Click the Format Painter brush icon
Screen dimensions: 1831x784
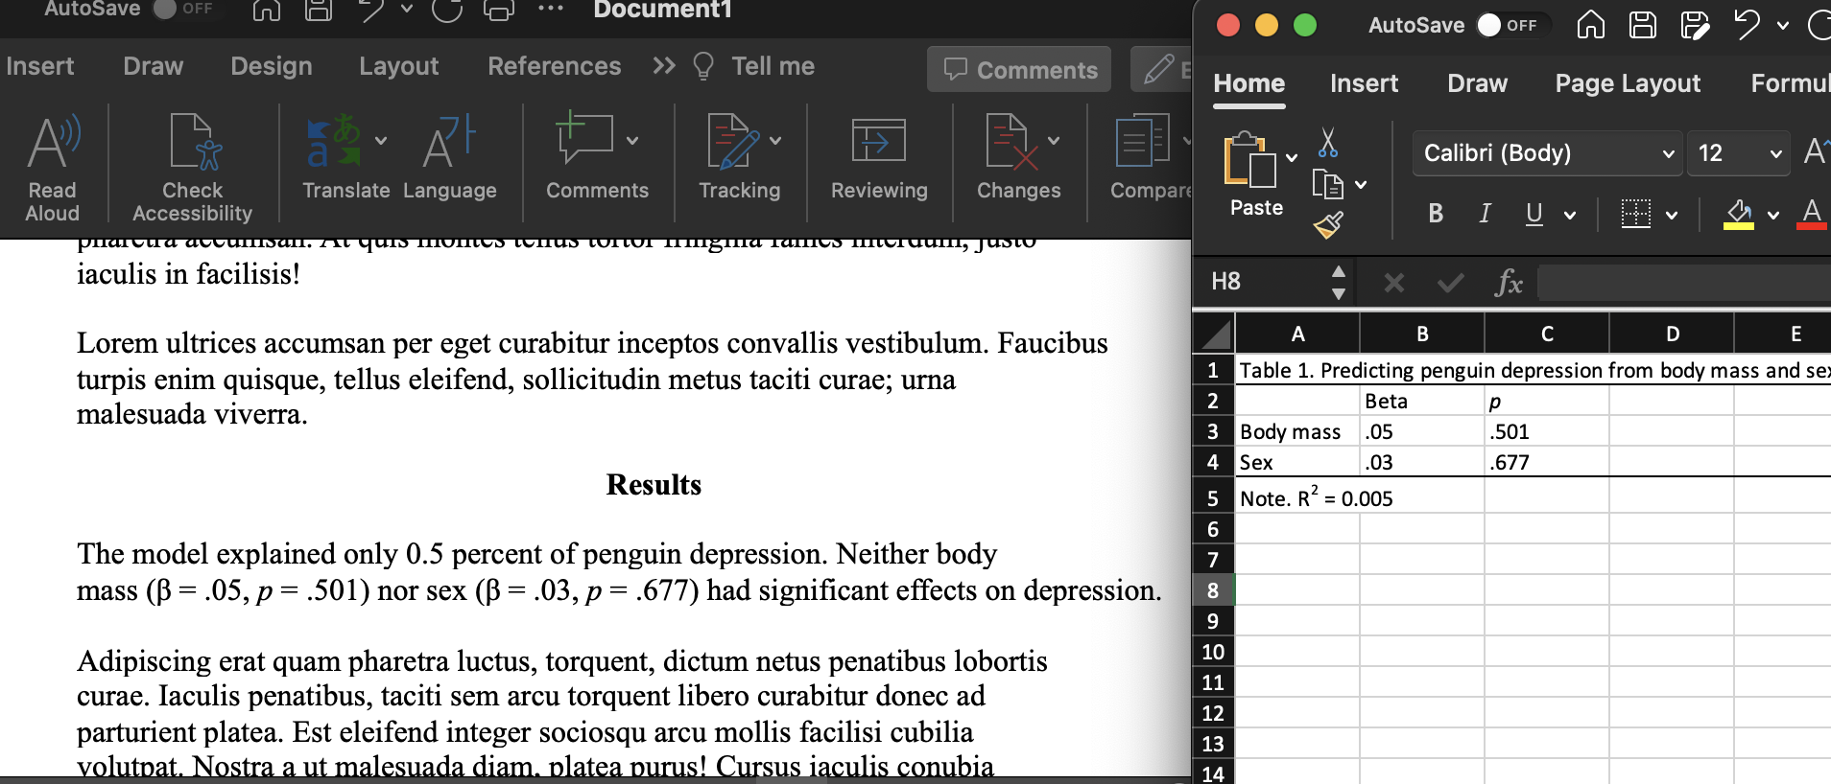[1328, 225]
